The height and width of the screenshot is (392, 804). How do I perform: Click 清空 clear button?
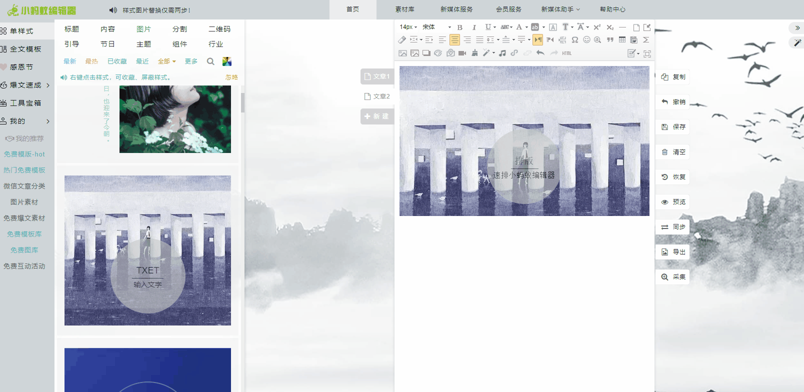[x=673, y=152]
